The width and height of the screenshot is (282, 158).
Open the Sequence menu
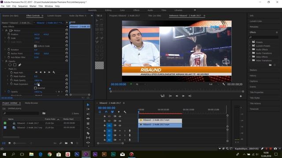(23, 6)
